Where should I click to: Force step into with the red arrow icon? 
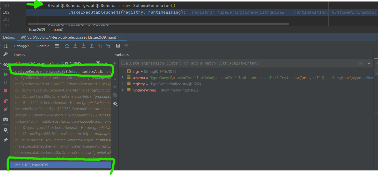84,46
